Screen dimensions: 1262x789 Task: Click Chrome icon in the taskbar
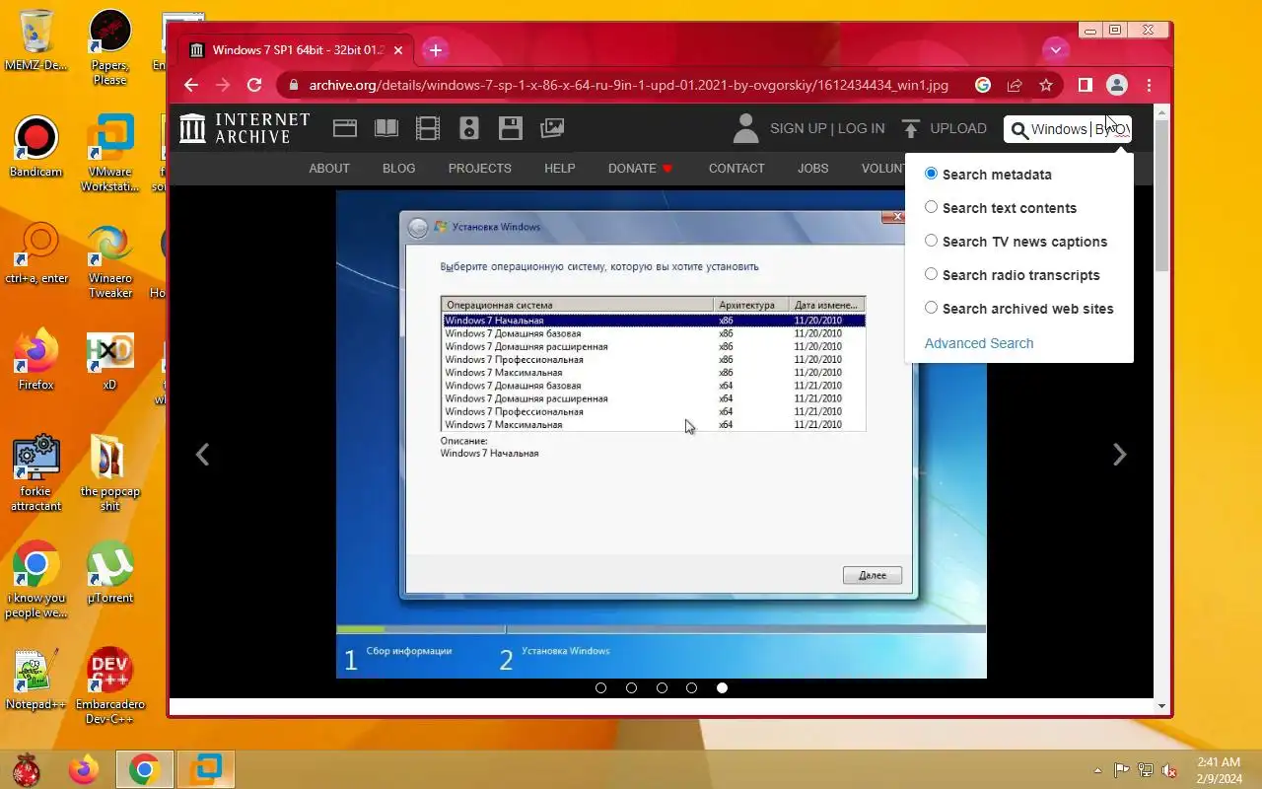(145, 769)
